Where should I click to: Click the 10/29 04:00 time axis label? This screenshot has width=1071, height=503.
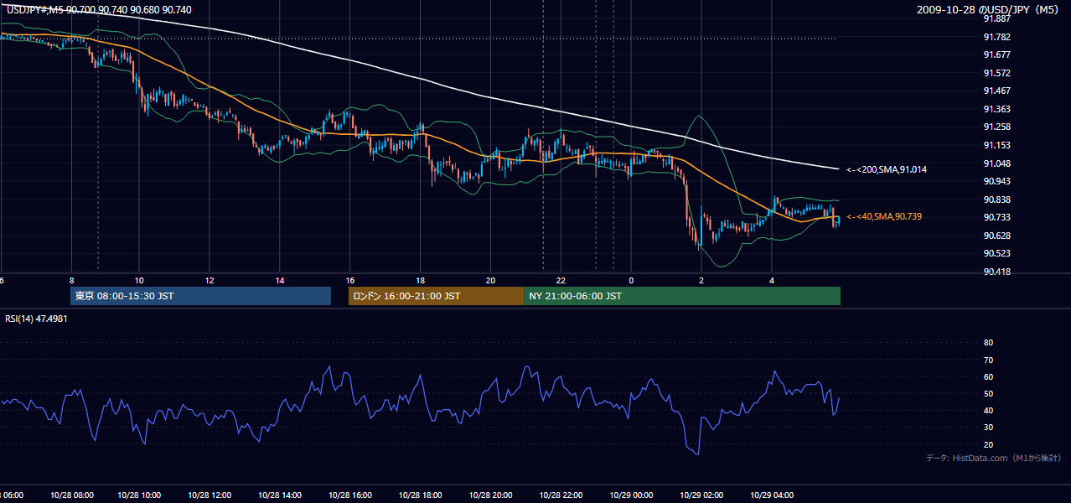click(772, 495)
